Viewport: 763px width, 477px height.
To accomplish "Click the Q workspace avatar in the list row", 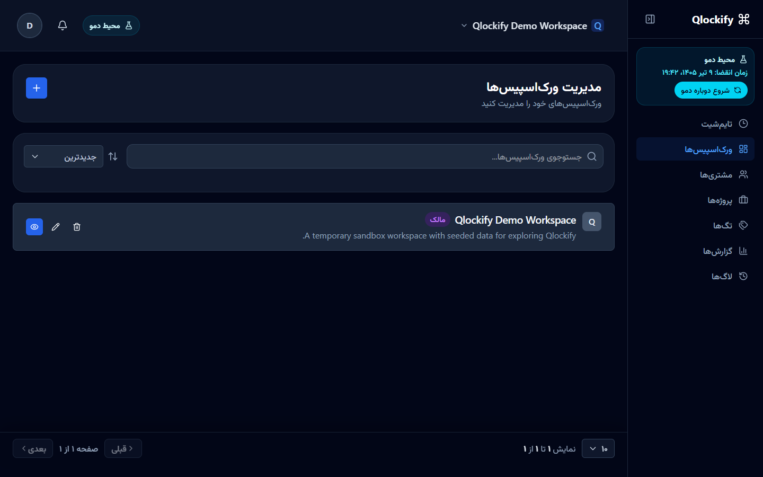I will click(x=592, y=222).
